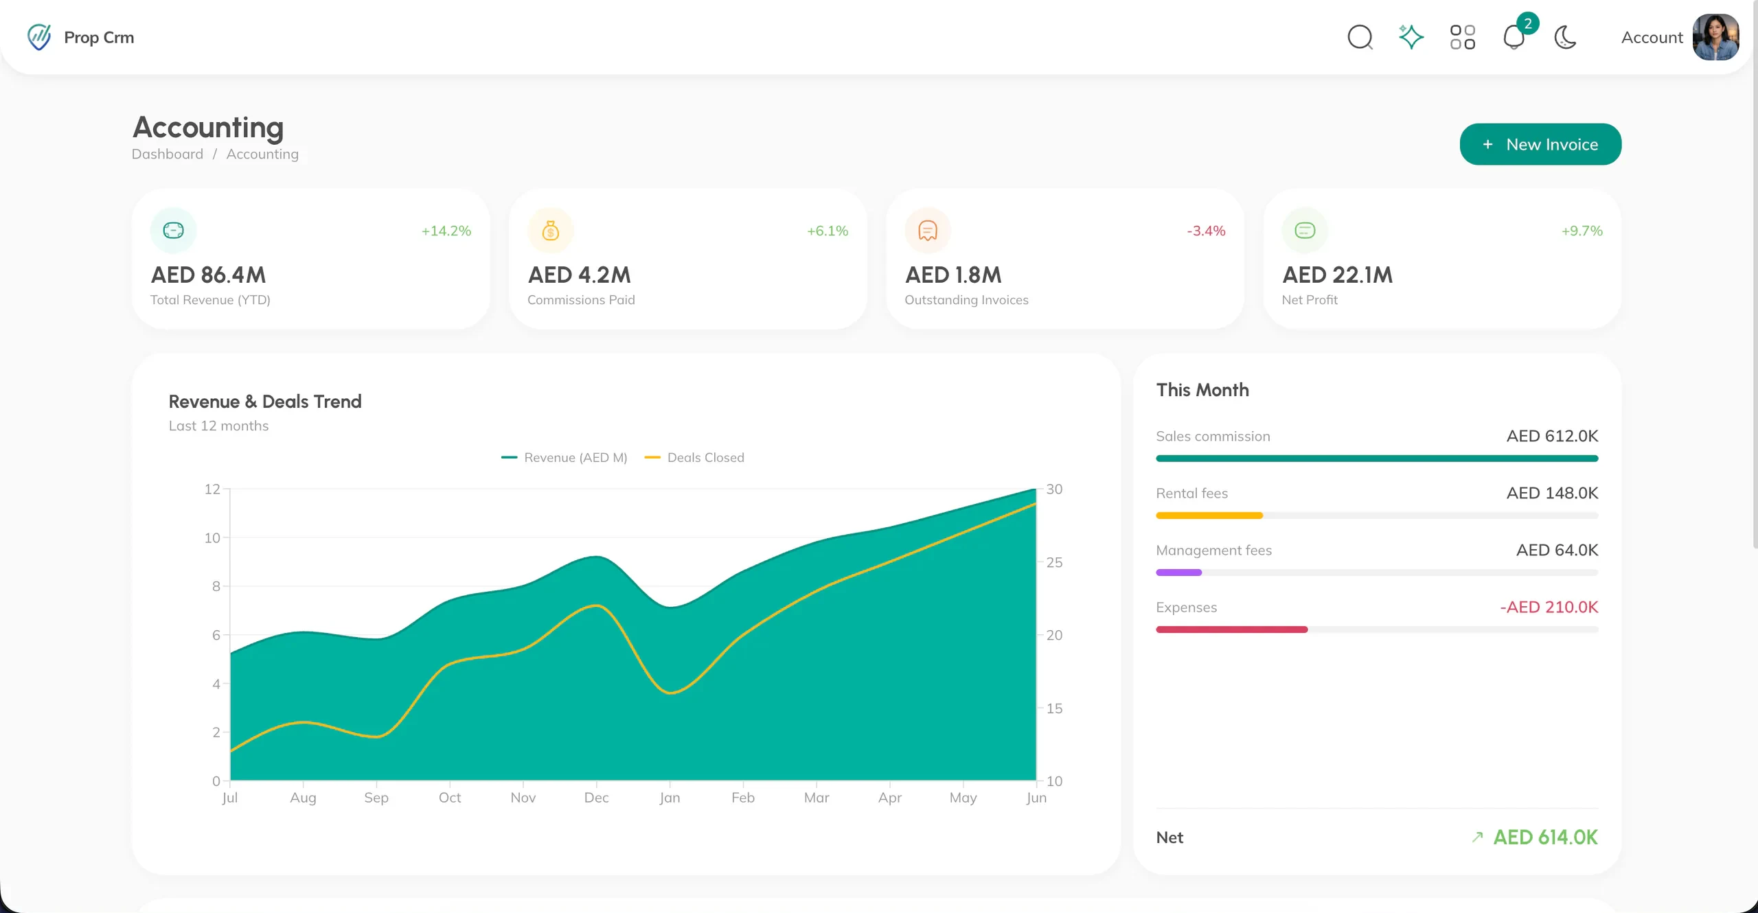Click the page vertical scrollbar
The width and height of the screenshot is (1758, 913).
point(1755,275)
